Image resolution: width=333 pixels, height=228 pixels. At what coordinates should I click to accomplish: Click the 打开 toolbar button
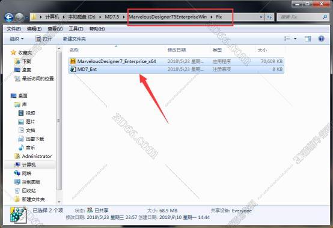click(x=44, y=39)
